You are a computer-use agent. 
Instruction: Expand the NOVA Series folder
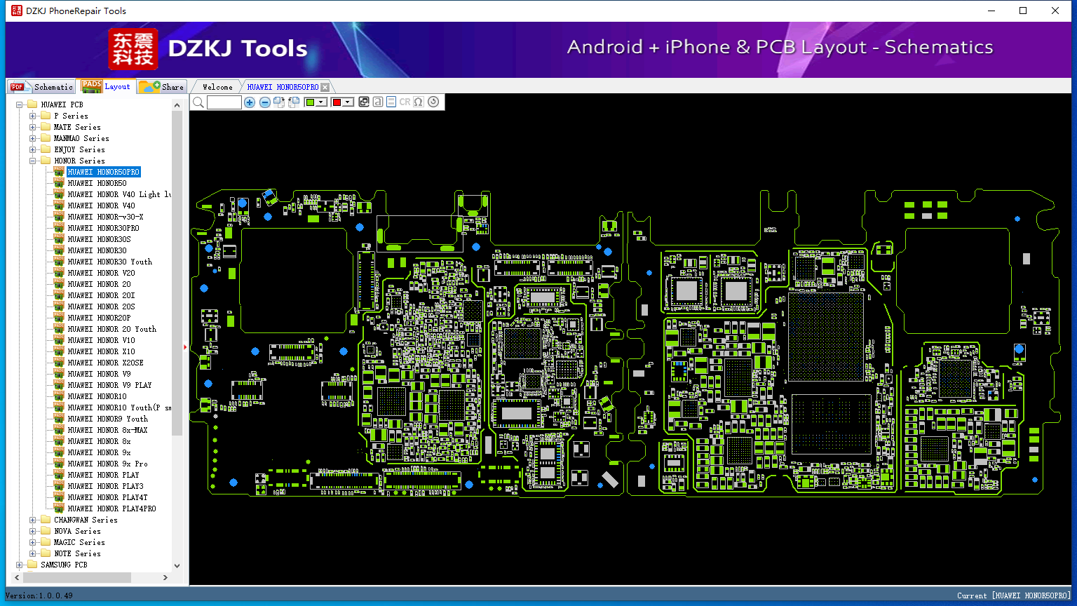[x=32, y=531]
